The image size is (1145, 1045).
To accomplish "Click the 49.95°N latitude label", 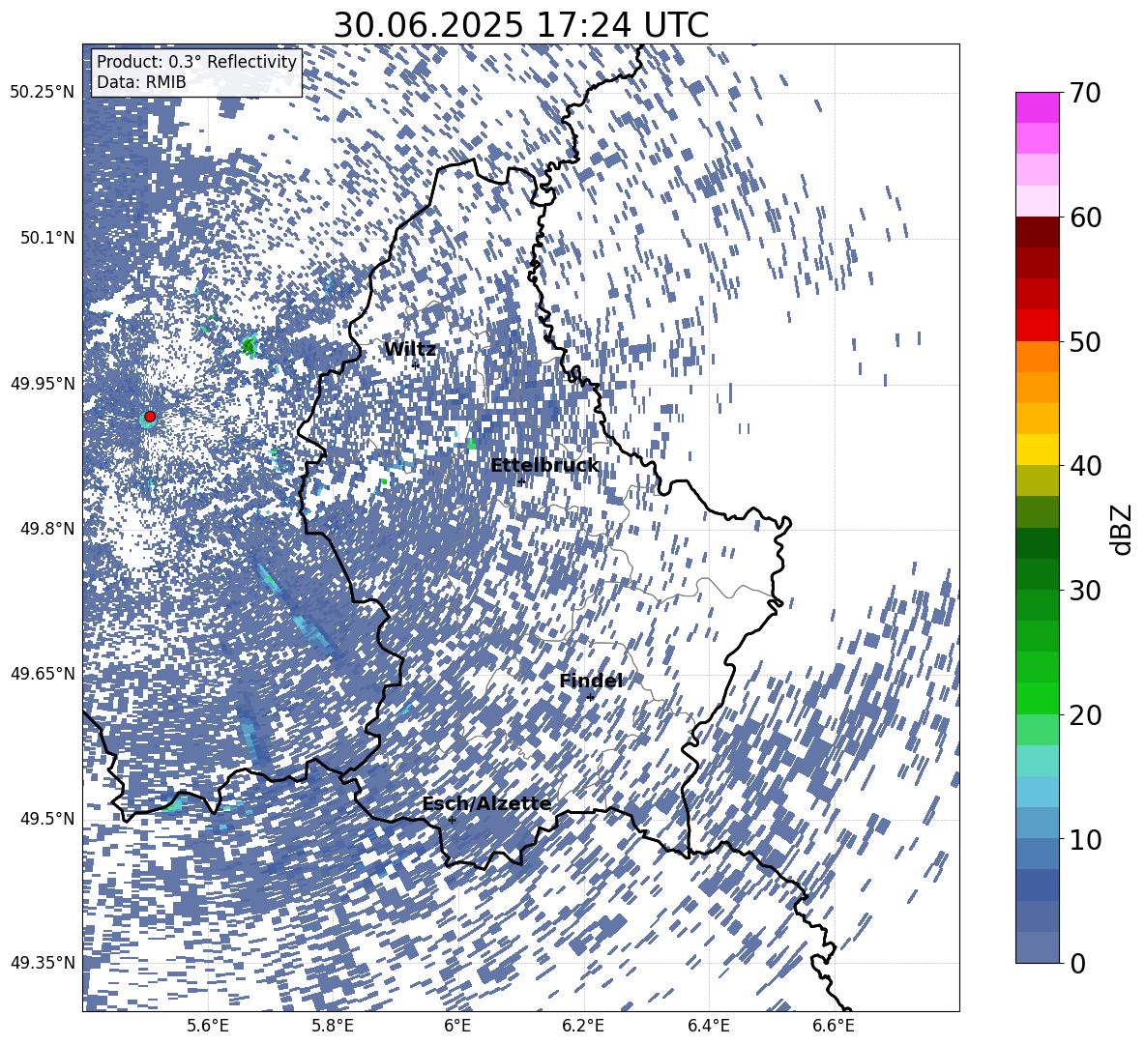I will pyautogui.click(x=43, y=383).
